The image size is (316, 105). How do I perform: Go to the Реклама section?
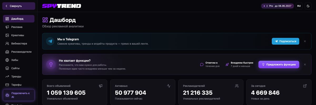tap(19, 27)
